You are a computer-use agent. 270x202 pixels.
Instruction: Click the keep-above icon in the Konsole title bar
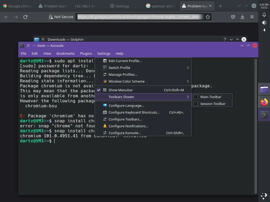(28, 46)
